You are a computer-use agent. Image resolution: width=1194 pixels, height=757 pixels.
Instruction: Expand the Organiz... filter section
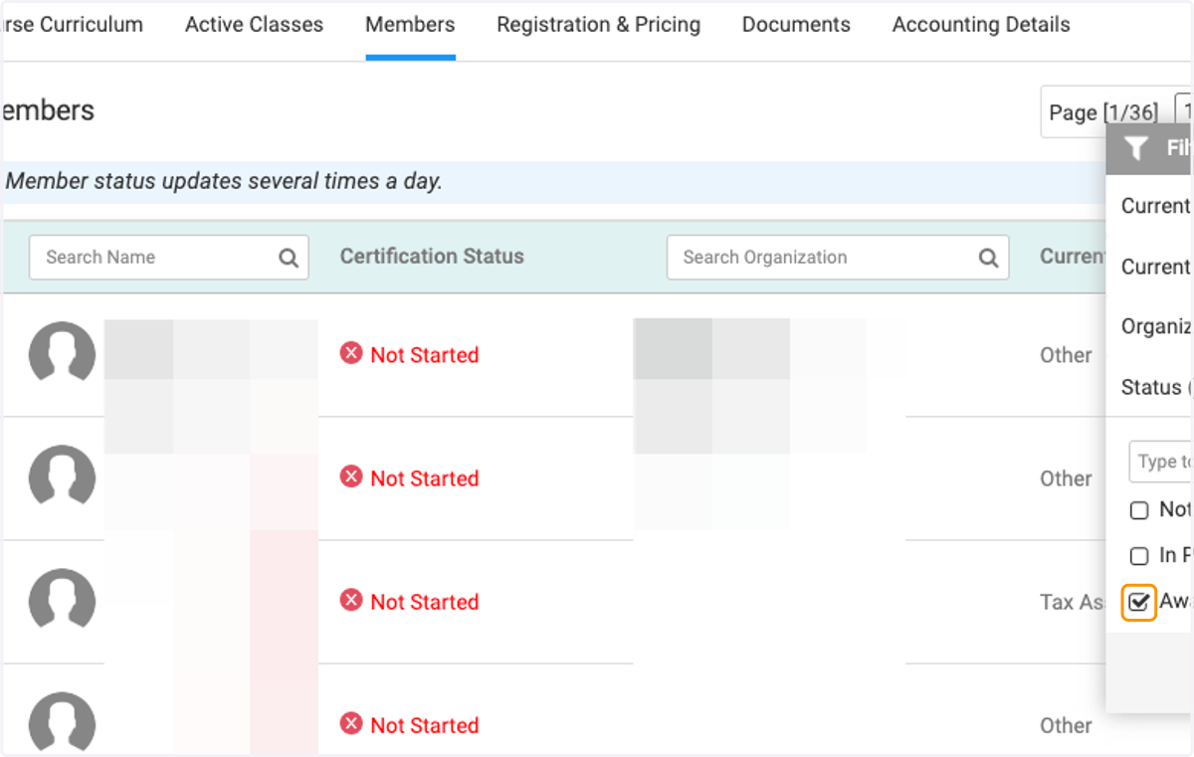[1156, 326]
